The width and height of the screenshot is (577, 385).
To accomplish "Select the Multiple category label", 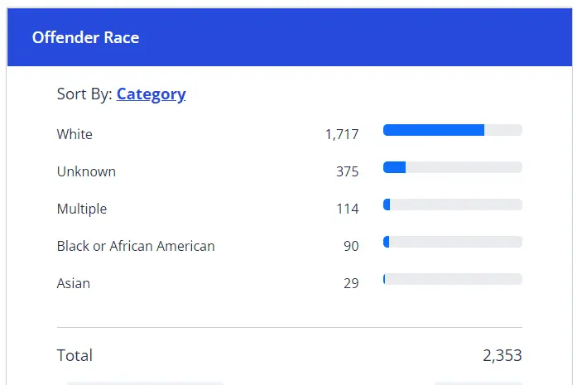I will coord(82,209).
